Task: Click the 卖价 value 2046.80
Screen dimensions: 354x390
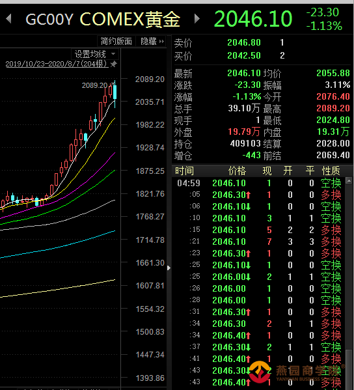Action: click(244, 42)
